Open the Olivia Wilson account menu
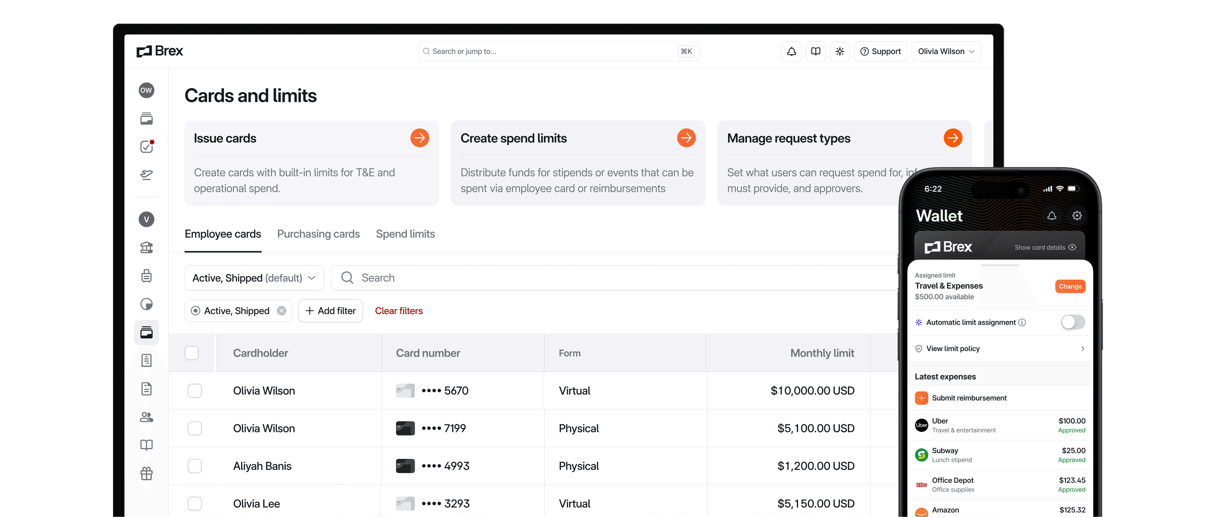The image size is (1215, 517). pyautogui.click(x=946, y=52)
